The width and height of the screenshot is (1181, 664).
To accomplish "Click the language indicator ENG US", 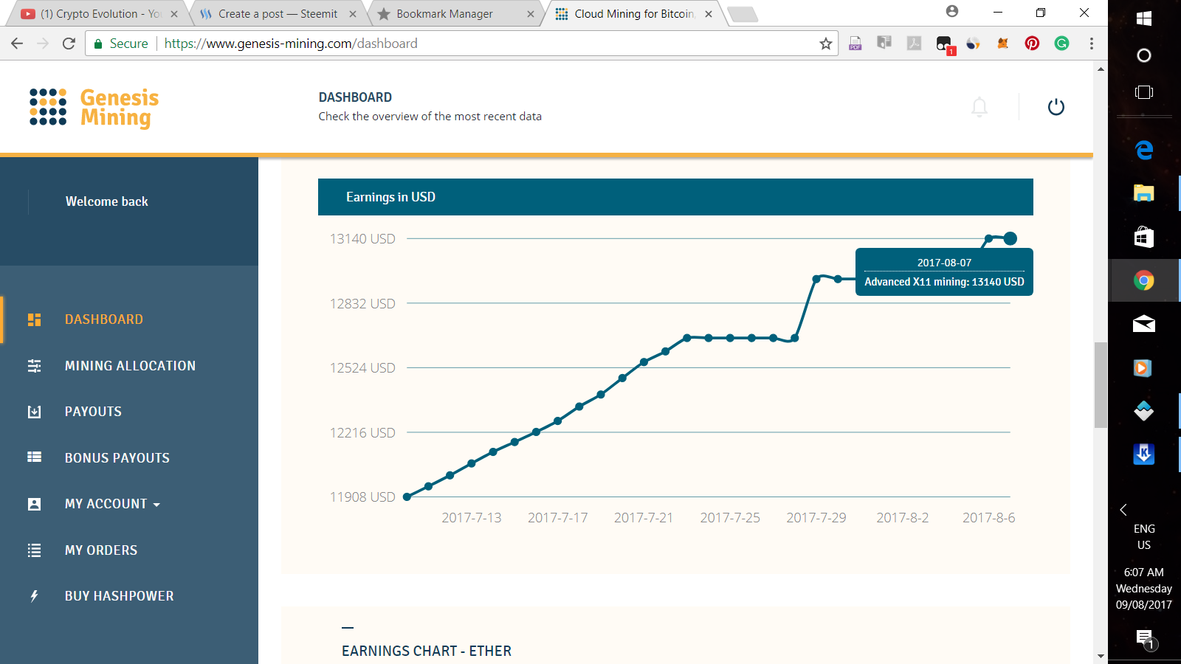I will tap(1144, 537).
